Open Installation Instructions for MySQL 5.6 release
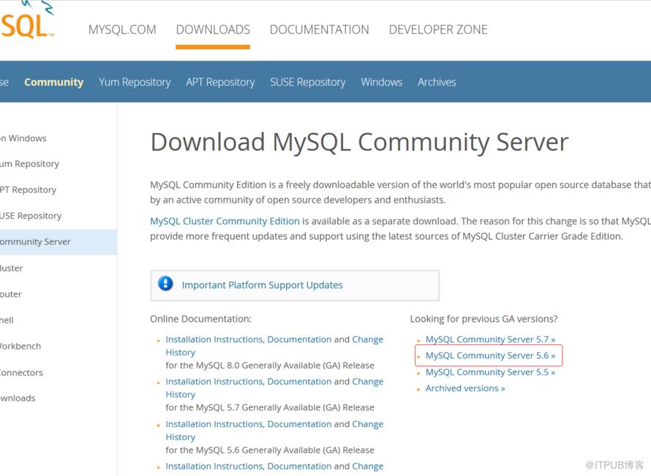651x476 pixels. 214,424
